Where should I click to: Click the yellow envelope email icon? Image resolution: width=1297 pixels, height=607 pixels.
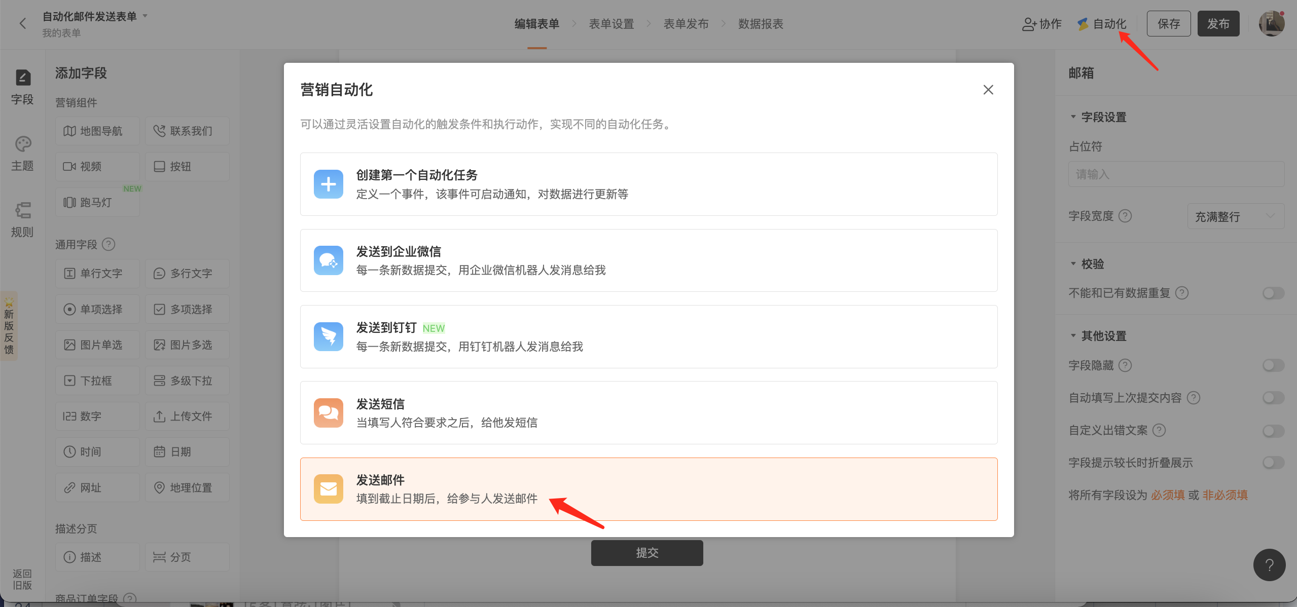coord(328,489)
